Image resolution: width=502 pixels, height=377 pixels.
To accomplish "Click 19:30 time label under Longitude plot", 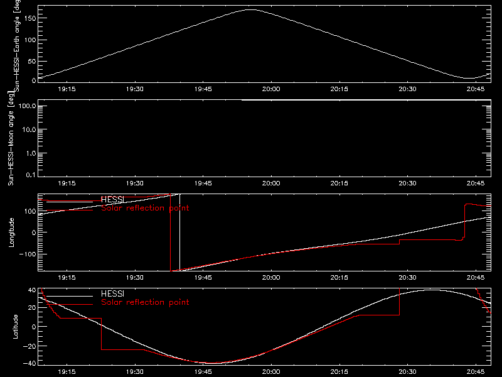I will click(x=135, y=277).
